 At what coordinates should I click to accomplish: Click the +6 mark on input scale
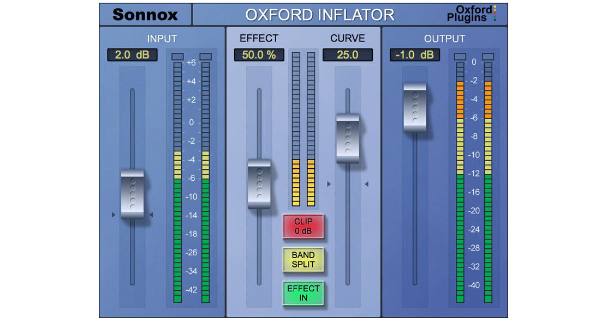(191, 63)
